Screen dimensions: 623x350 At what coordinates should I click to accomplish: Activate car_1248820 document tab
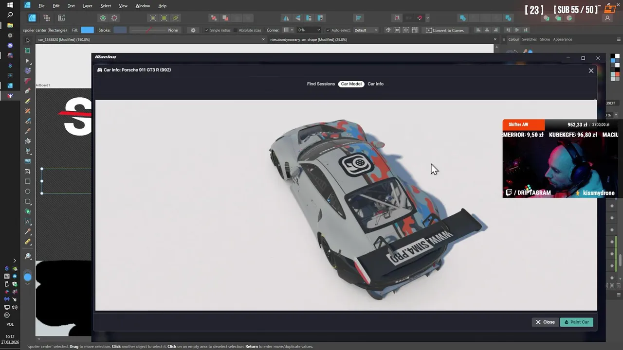pos(64,39)
